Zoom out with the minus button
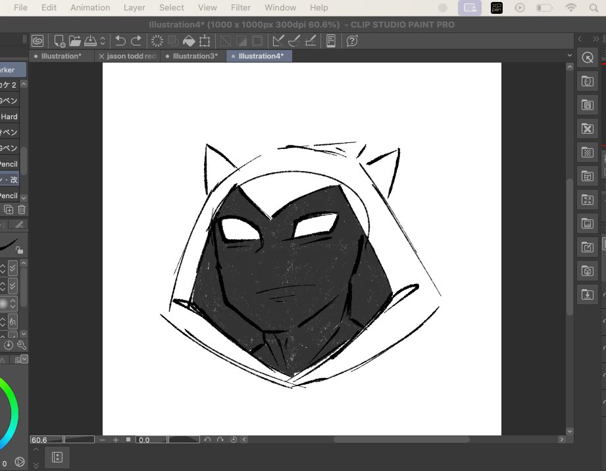 click(x=102, y=440)
